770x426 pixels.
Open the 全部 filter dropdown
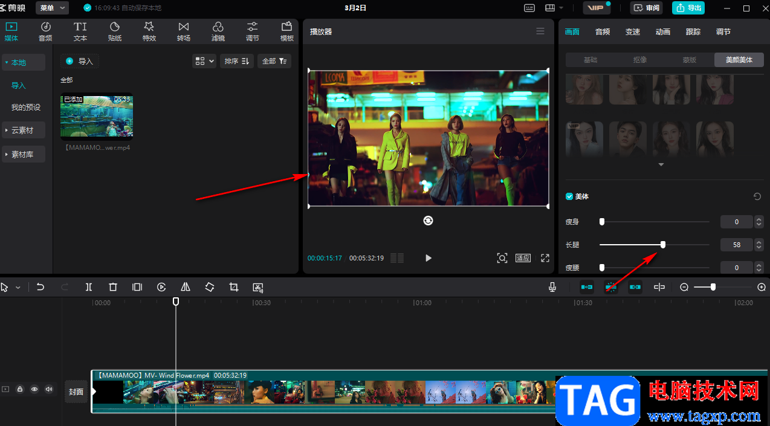[274, 61]
